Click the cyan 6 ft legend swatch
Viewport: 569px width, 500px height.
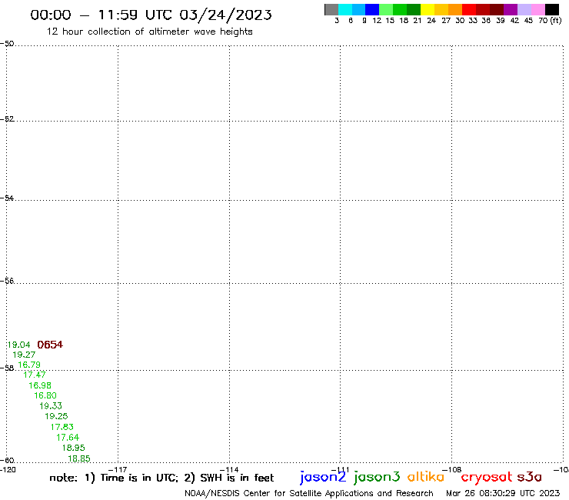345,10
